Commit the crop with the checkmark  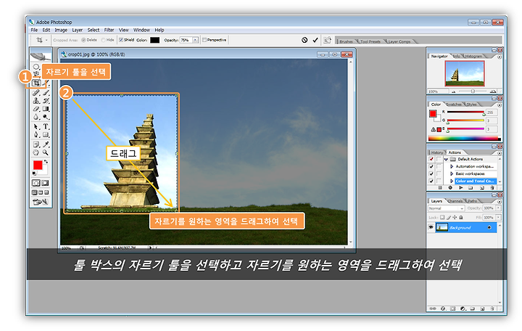point(315,40)
